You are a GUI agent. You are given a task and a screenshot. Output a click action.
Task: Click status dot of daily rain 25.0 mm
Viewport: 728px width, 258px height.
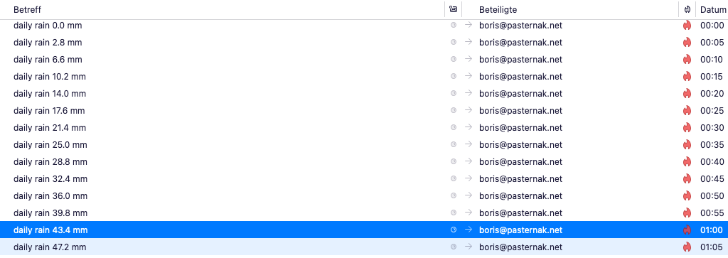454,145
